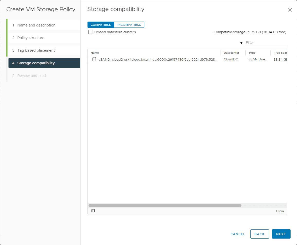Cancel the storage policy wizard

[238, 234]
